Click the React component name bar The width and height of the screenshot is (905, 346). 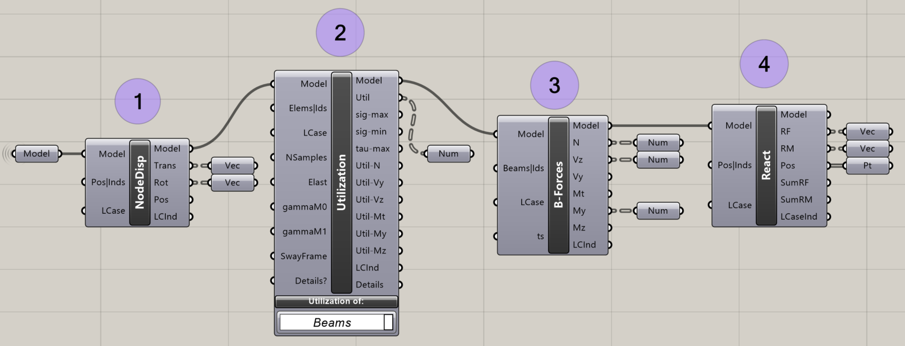coord(766,166)
